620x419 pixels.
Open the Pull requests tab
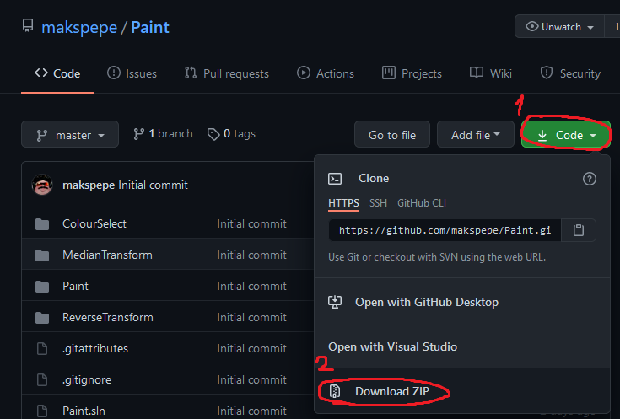tap(227, 73)
